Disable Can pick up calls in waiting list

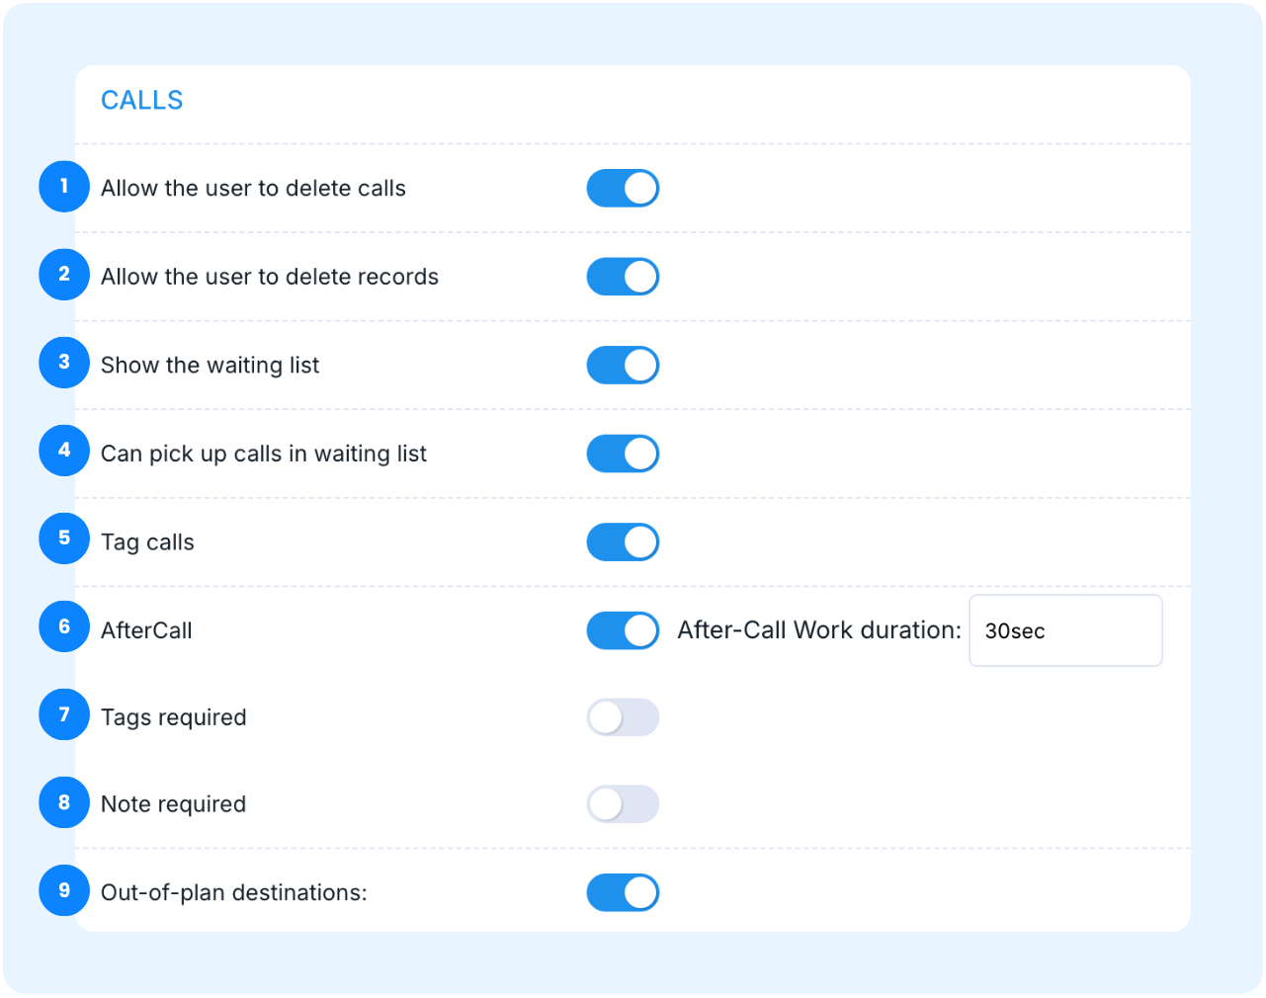623,454
